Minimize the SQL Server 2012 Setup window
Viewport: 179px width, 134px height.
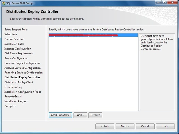pyautogui.click(x=159, y=3)
